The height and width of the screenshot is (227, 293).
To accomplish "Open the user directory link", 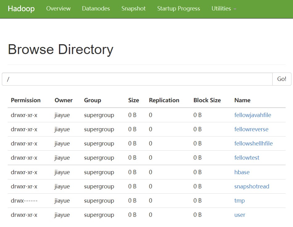I will [x=240, y=215].
